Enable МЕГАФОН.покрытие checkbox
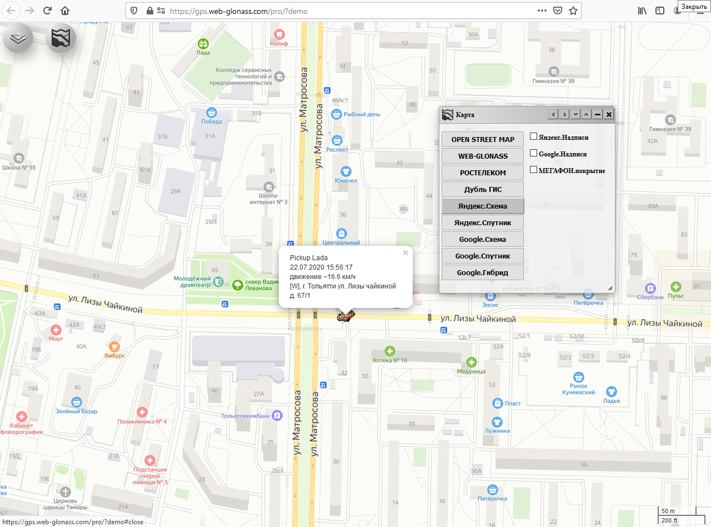 (x=533, y=169)
